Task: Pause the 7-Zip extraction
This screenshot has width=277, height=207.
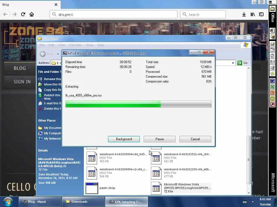Action: pyautogui.click(x=160, y=139)
